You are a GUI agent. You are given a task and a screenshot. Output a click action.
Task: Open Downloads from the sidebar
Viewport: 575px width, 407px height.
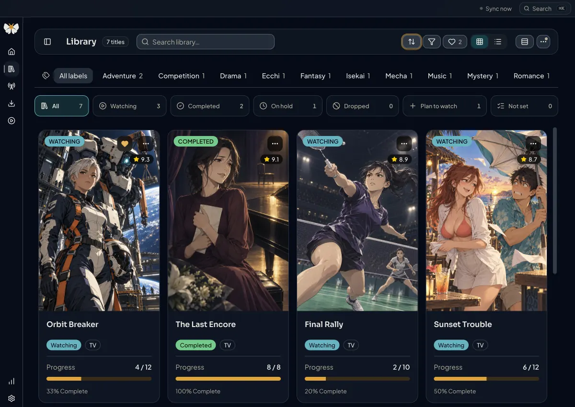11,103
